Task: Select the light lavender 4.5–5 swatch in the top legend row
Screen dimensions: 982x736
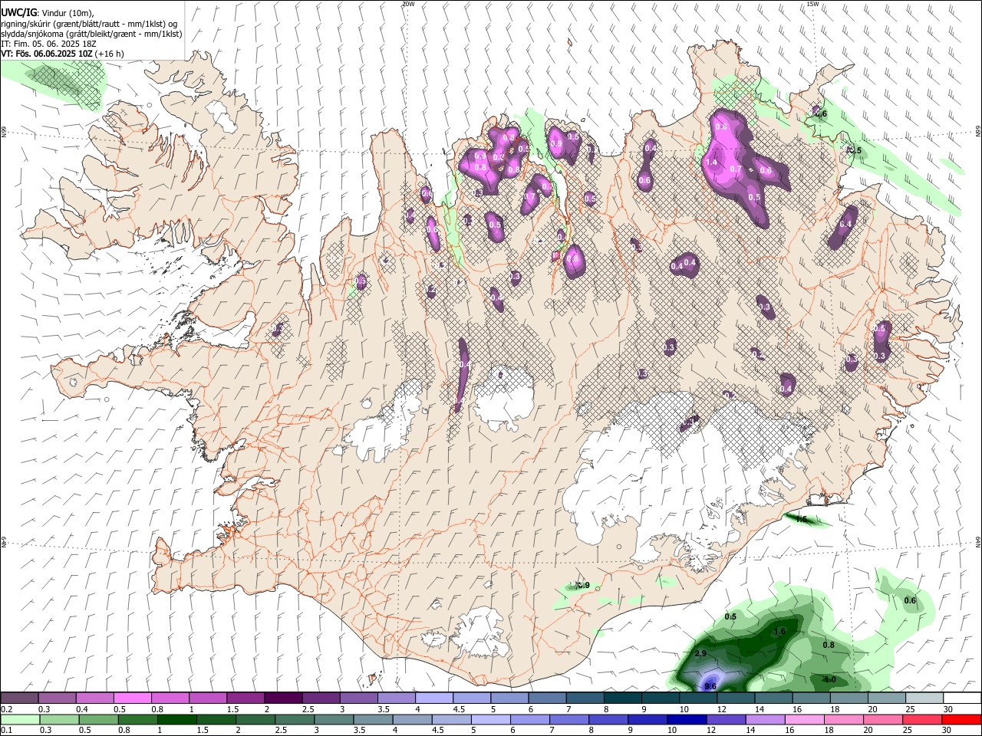Action: 470,698
